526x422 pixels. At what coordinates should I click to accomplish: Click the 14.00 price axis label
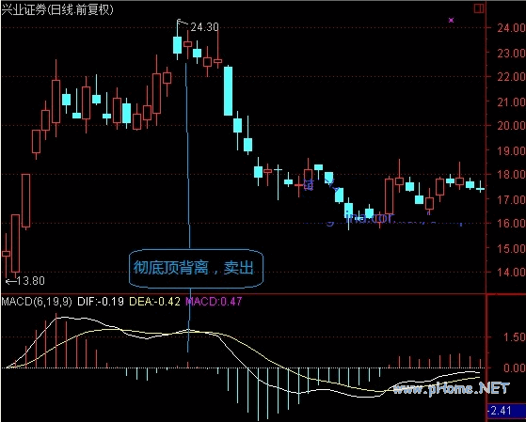pyautogui.click(x=511, y=272)
